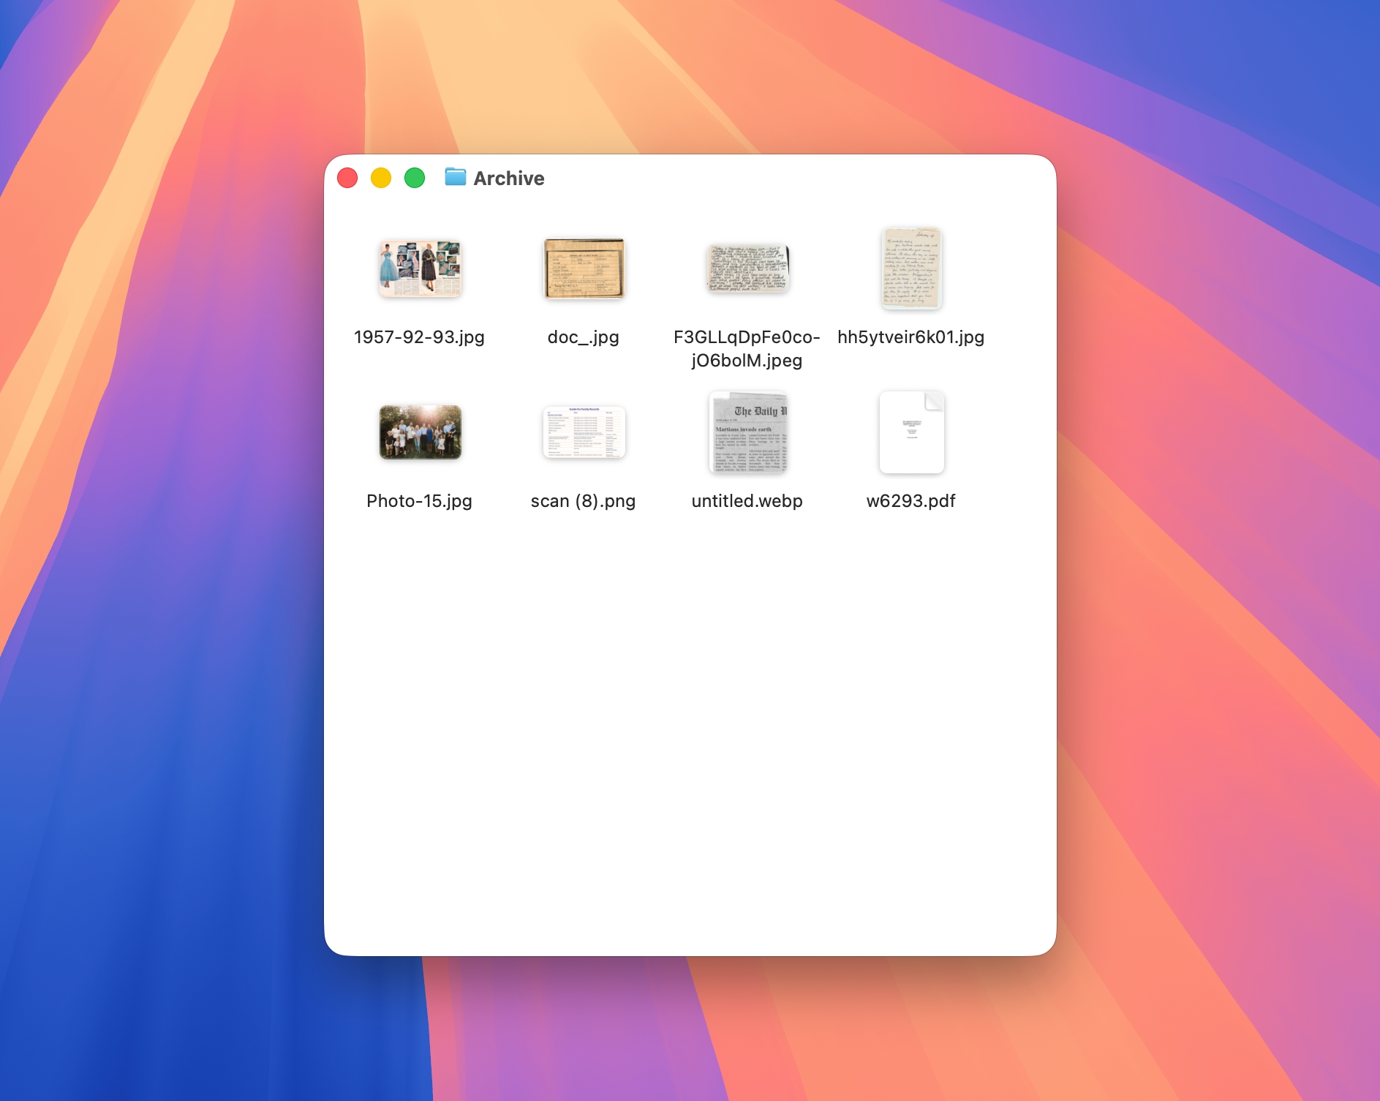Image resolution: width=1380 pixels, height=1101 pixels.
Task: Click the Photo-15.jpg filename label
Action: (x=420, y=501)
